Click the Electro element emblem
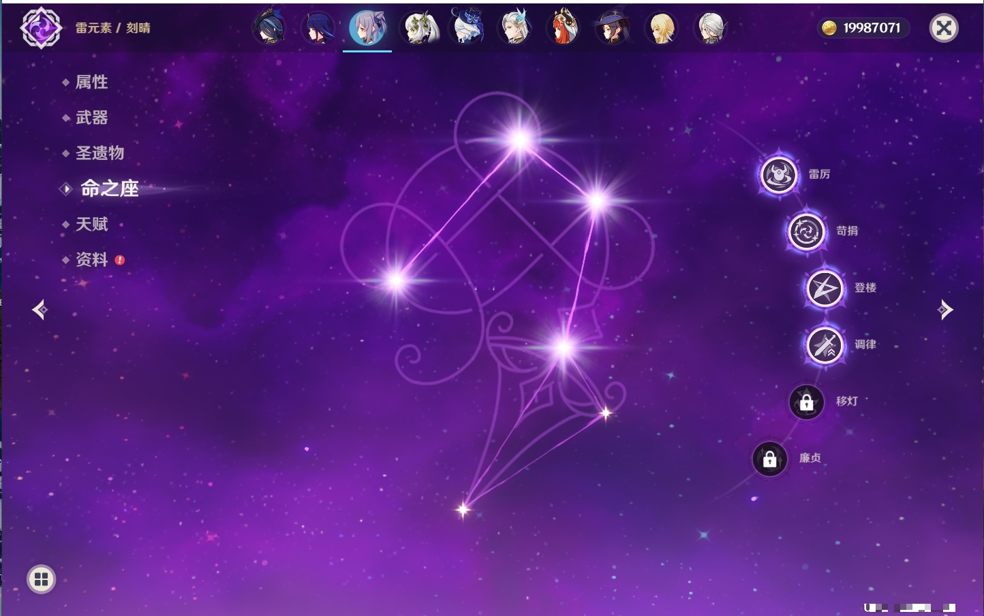The width and height of the screenshot is (984, 616). 41,28
